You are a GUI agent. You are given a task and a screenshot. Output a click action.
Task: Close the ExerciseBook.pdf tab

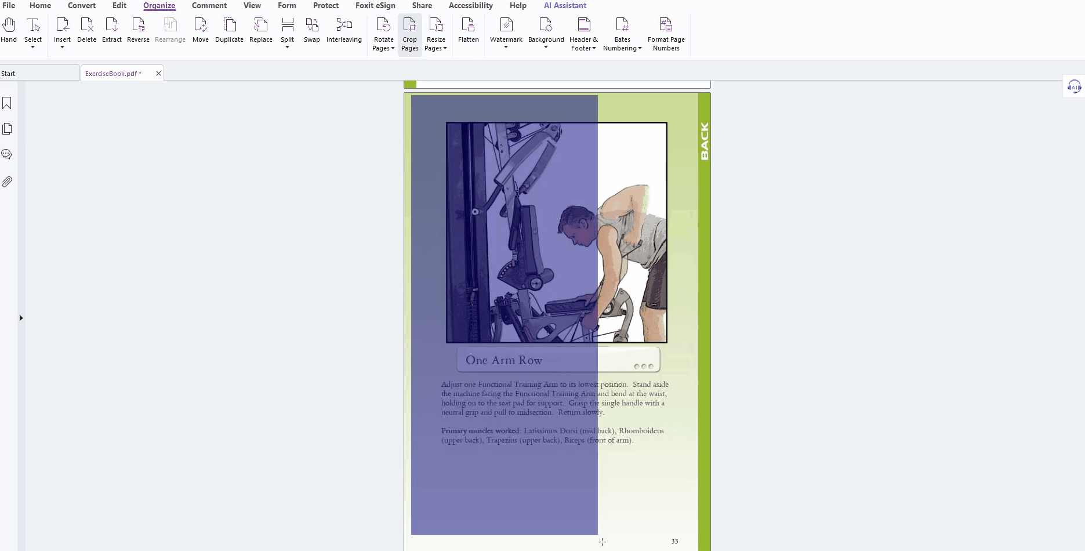158,74
